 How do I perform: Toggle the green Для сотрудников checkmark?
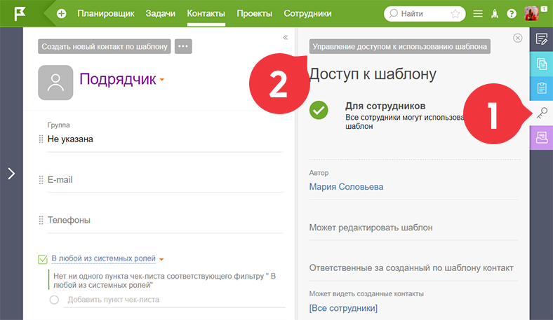pos(319,110)
